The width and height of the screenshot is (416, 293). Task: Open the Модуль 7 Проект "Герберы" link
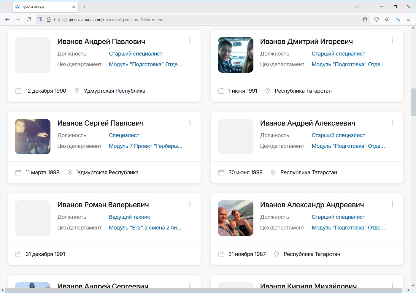click(x=146, y=146)
